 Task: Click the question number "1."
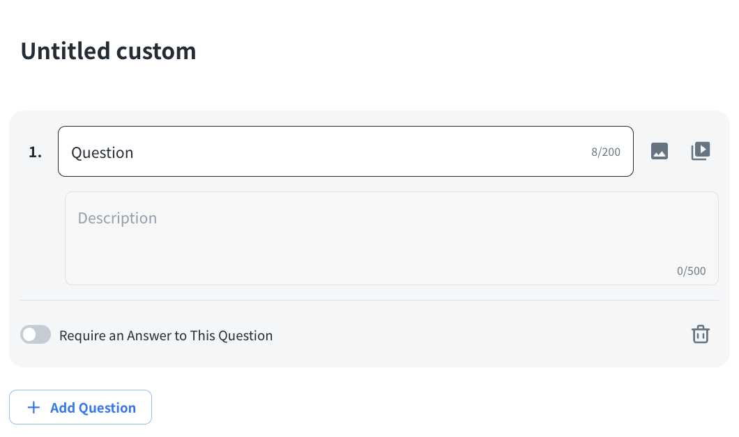(35, 152)
